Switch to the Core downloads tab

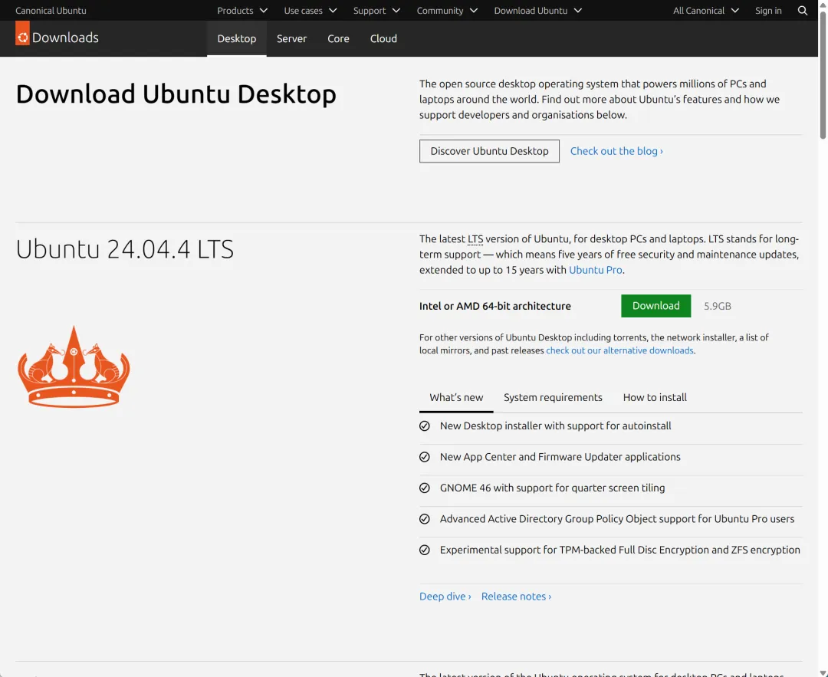pos(339,38)
